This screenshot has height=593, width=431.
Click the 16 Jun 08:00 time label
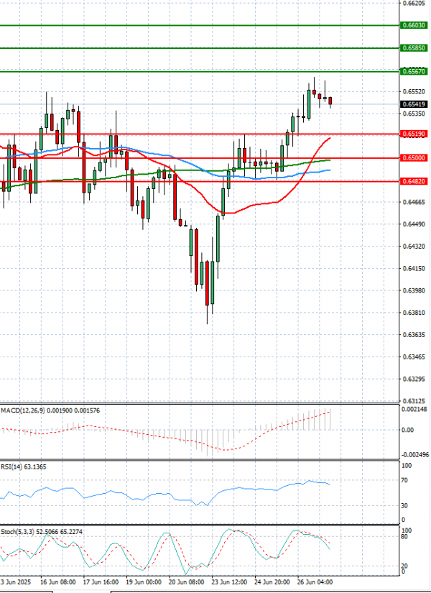tap(59, 581)
